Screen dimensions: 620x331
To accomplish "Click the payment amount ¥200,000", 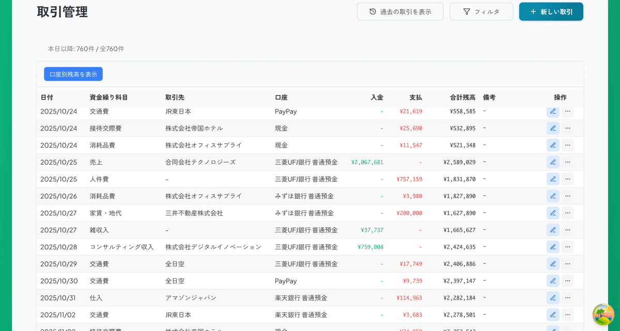I will pyautogui.click(x=409, y=213).
